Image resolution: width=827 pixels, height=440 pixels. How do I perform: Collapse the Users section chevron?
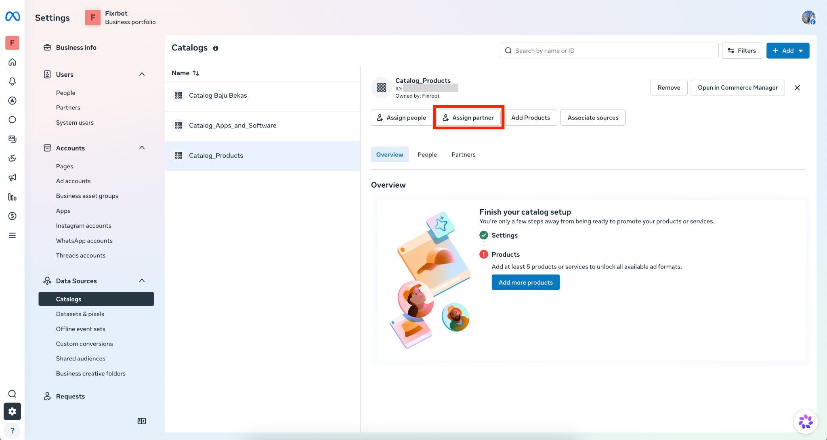pyautogui.click(x=142, y=74)
